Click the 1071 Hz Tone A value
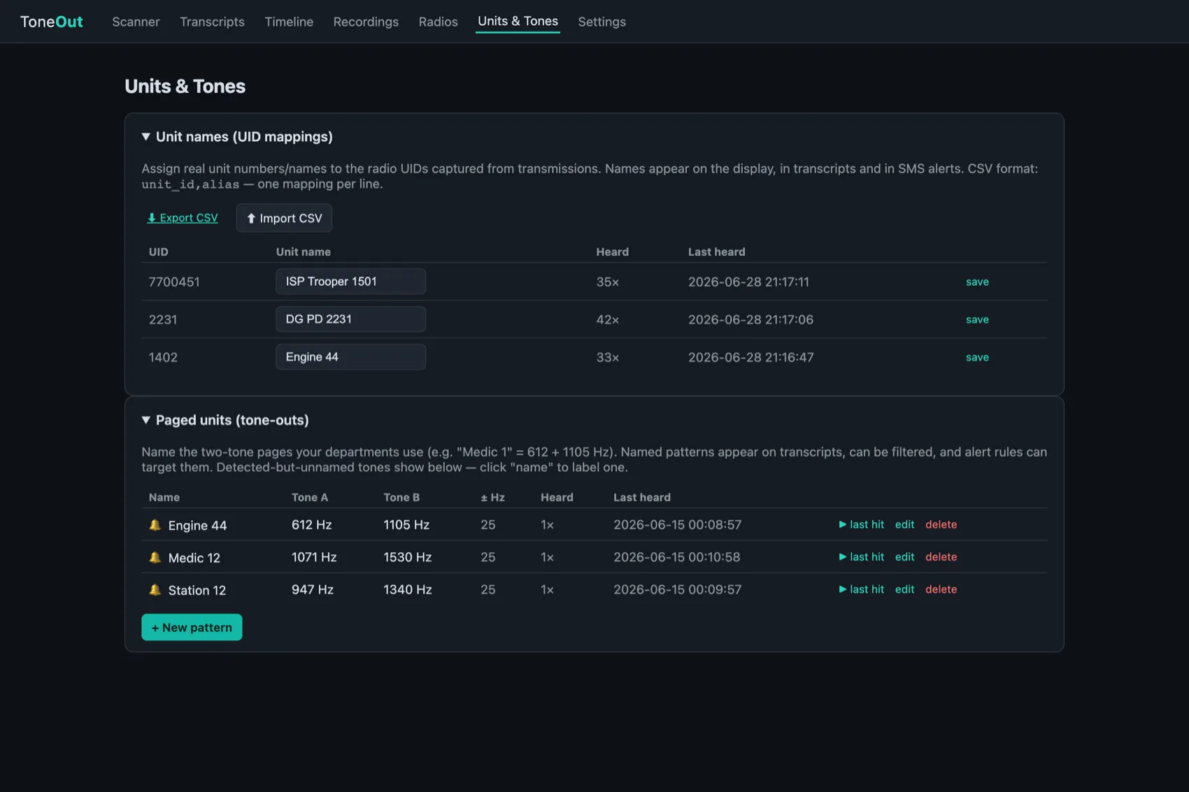The height and width of the screenshot is (792, 1189). [x=314, y=557]
